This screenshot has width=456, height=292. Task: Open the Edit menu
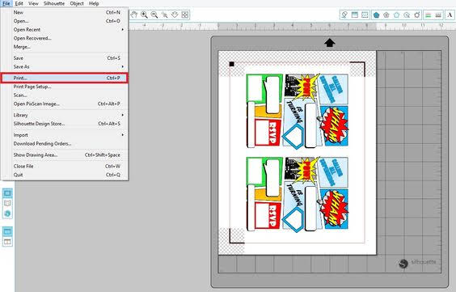pos(19,3)
